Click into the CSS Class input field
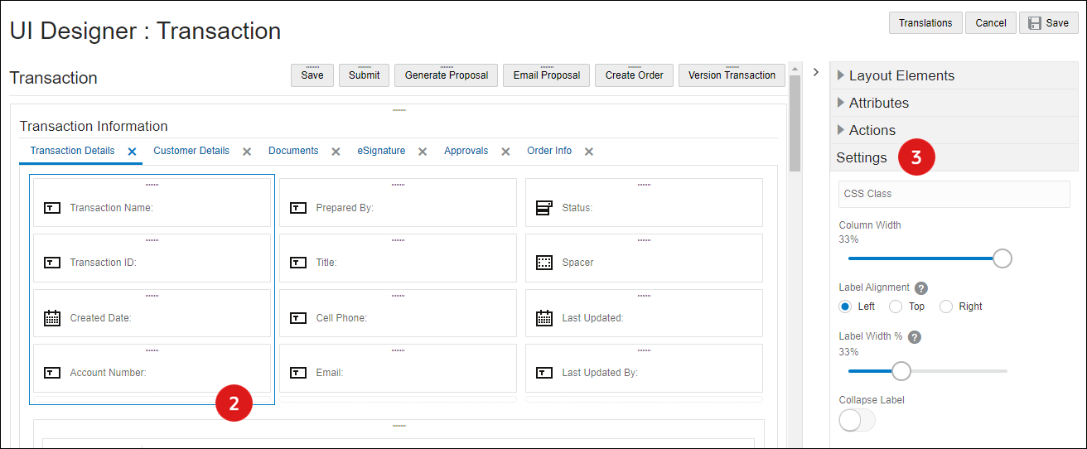This screenshot has width=1087, height=449. tap(954, 194)
